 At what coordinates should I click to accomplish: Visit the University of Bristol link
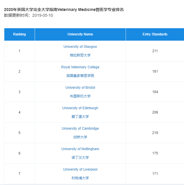click(x=80, y=88)
